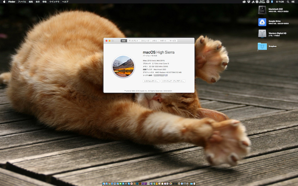The height and width of the screenshot is (186, 298).
Task: Open the Trash in the Dock
Action: tap(194, 184)
